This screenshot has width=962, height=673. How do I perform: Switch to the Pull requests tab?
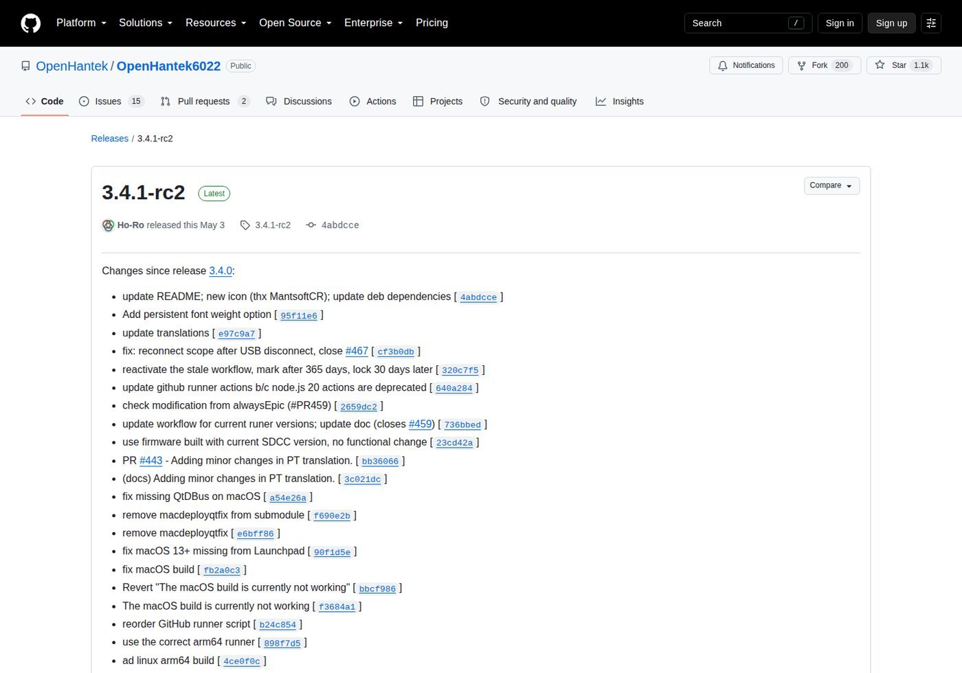click(205, 101)
